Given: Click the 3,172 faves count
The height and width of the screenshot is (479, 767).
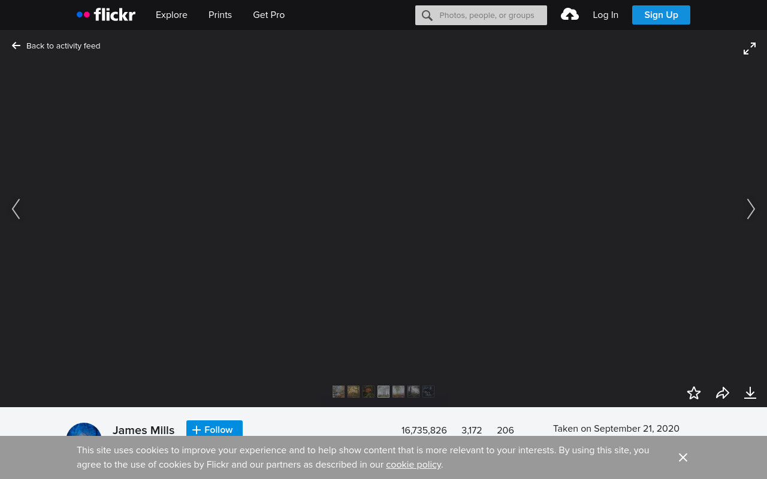Looking at the screenshot, I should click(x=472, y=431).
